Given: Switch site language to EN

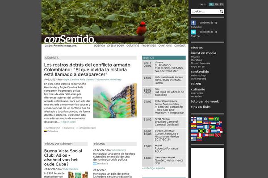Looking at the screenshot, I should pos(216,4).
